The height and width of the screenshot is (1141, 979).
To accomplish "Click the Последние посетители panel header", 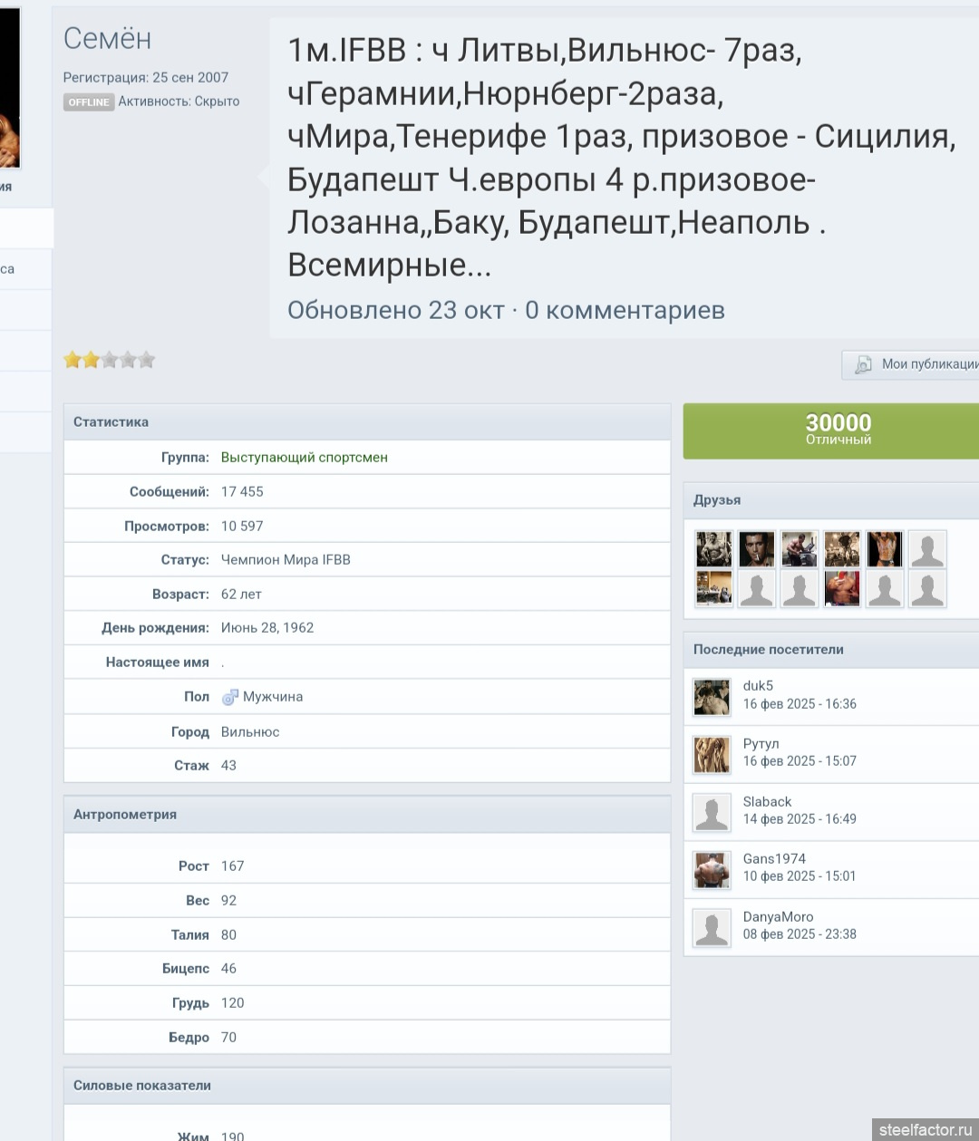I will pyautogui.click(x=831, y=650).
